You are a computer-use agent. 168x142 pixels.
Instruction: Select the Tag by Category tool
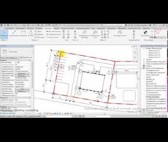[x=84, y=34]
